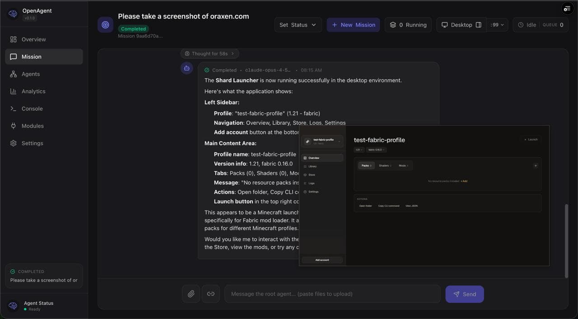578x319 pixels.
Task: Click the message input field
Action: tap(332, 294)
